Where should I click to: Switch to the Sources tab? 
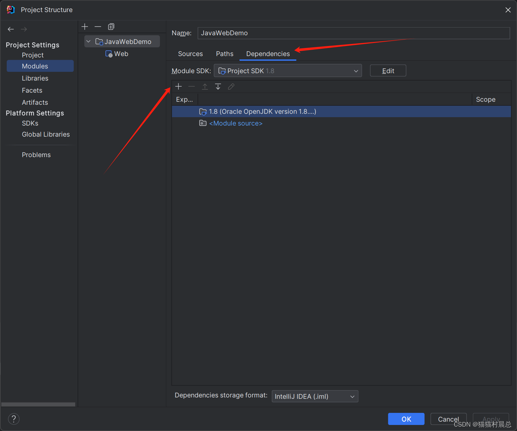coord(190,54)
